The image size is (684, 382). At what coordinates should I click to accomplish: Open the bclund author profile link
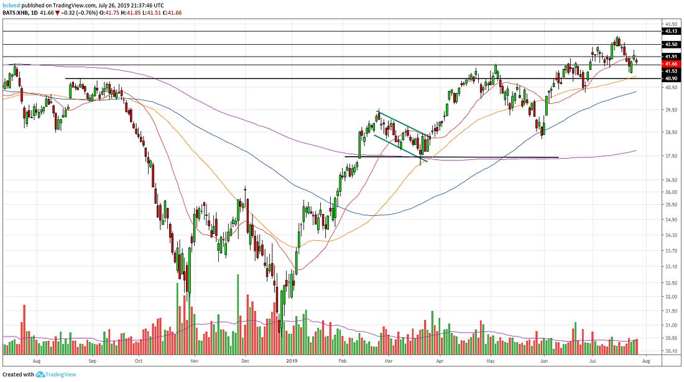11,4
